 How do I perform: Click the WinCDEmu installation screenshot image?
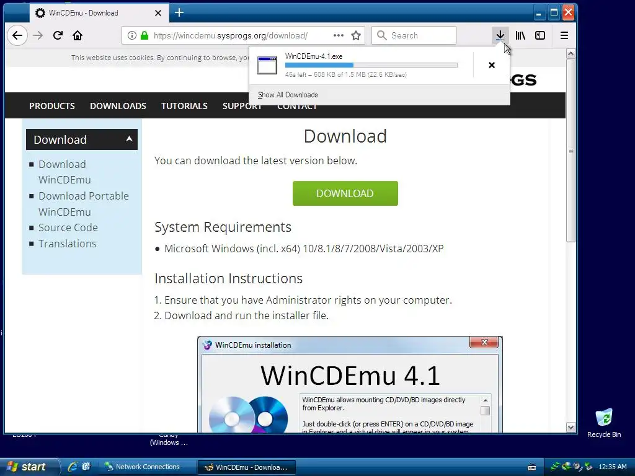(350, 384)
